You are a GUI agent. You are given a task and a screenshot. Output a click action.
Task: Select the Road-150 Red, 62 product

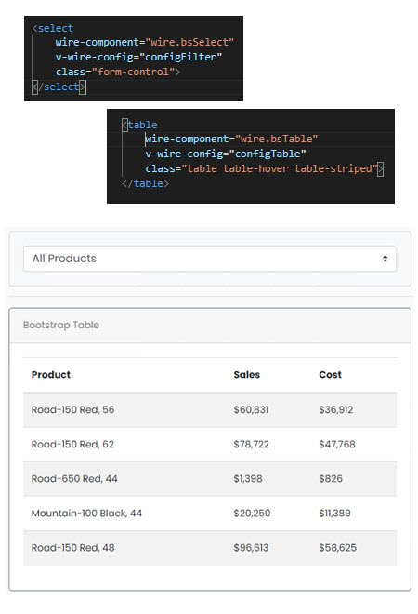pos(72,445)
